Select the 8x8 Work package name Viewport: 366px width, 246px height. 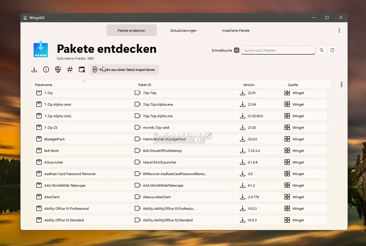point(51,151)
